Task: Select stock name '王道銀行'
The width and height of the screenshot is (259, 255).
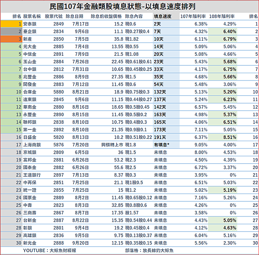Action: [x=32, y=175]
